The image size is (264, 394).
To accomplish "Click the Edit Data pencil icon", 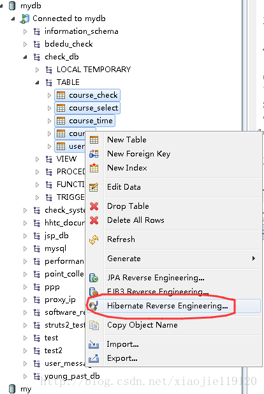I will point(94,187).
